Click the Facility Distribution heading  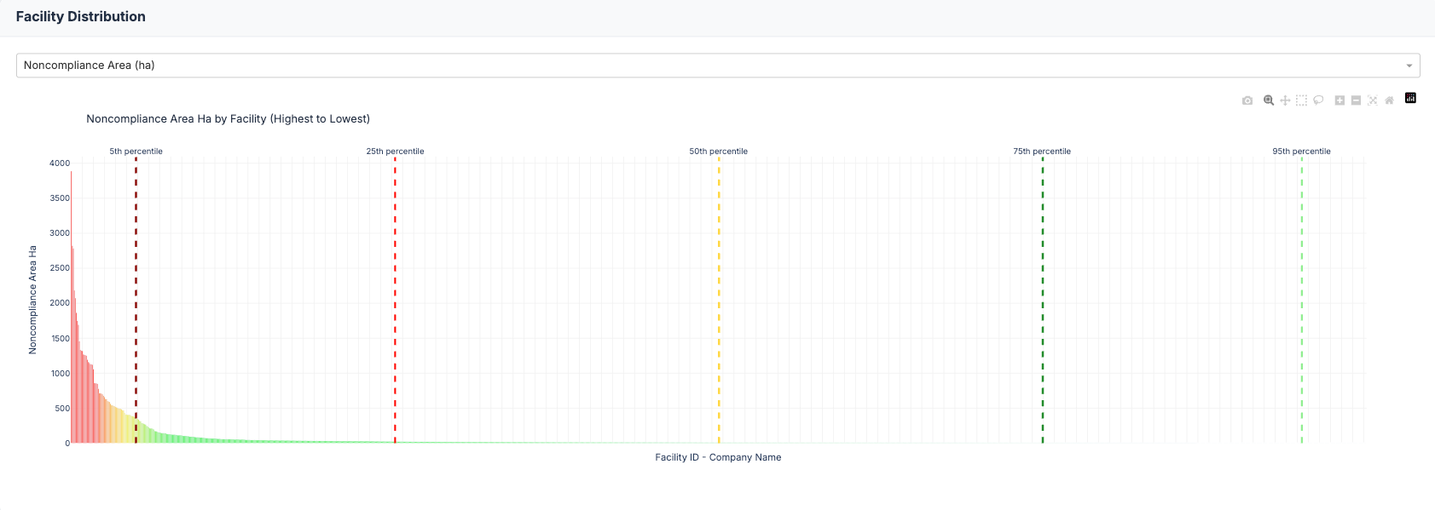click(x=81, y=17)
